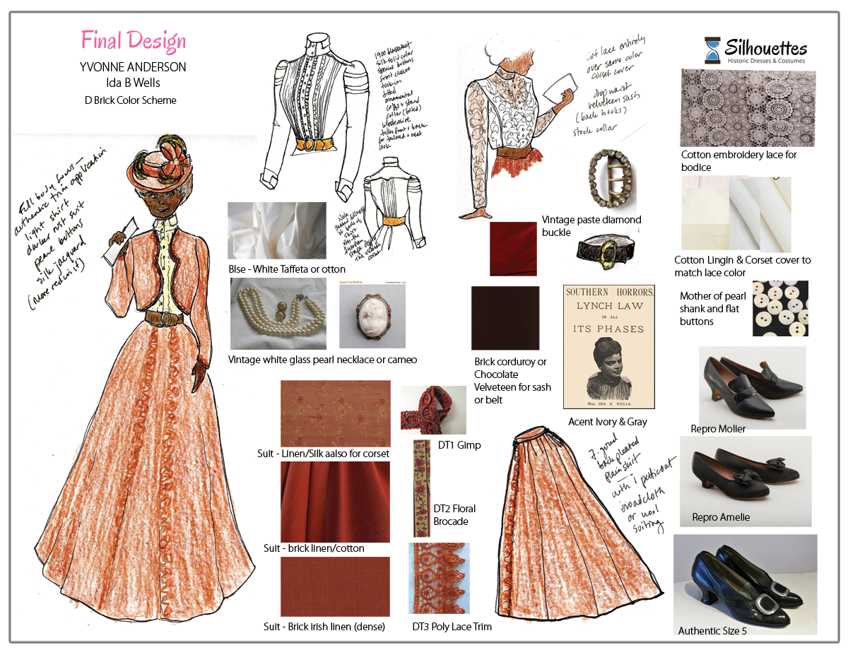The width and height of the screenshot is (848, 655).
Task: Click "Vintage white glass pearl necklace" caption
Action: coord(322,360)
